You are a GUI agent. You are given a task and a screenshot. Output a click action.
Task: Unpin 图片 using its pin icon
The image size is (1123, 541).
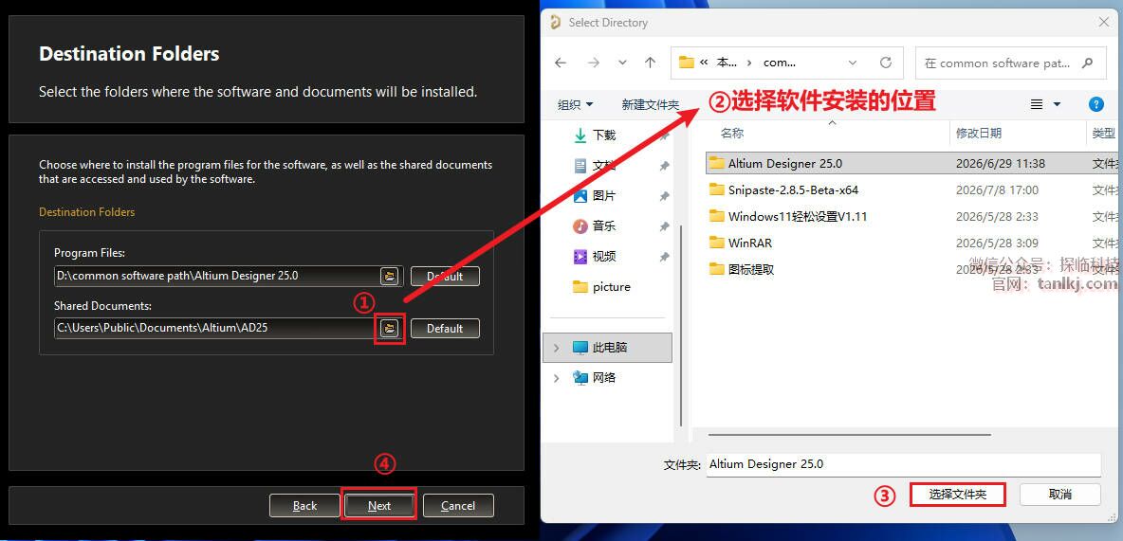(x=665, y=196)
